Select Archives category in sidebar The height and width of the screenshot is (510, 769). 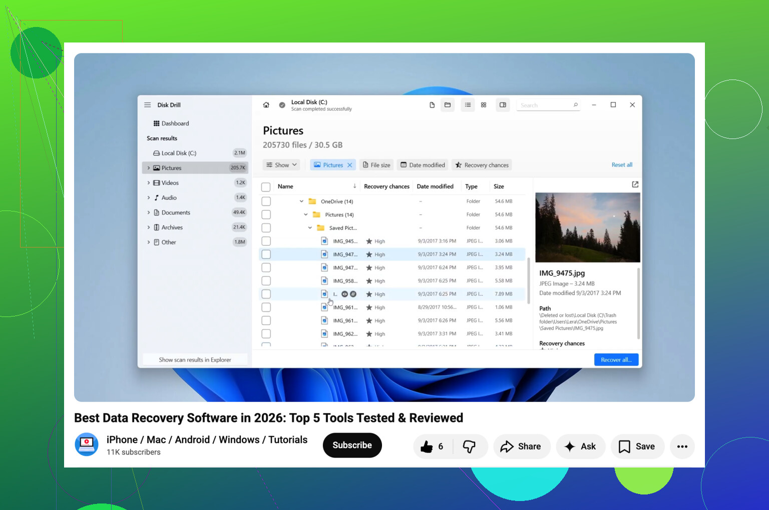pyautogui.click(x=195, y=227)
